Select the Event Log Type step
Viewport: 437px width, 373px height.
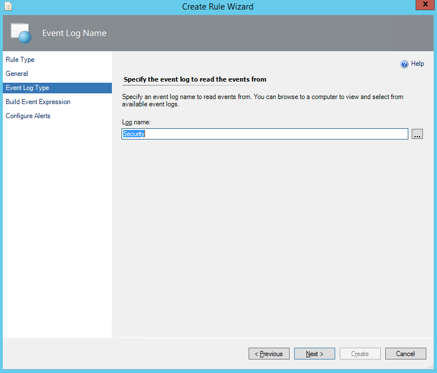click(x=27, y=88)
